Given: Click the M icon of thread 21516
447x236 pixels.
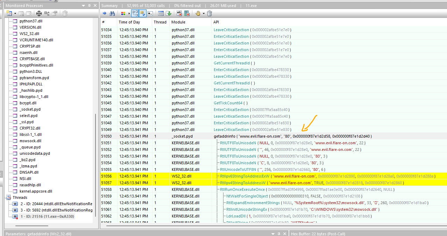Looking at the screenshot, I should coord(15,216).
